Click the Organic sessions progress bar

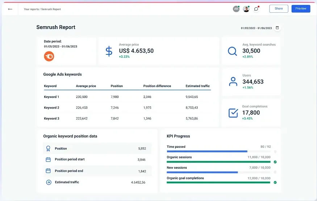(218, 162)
